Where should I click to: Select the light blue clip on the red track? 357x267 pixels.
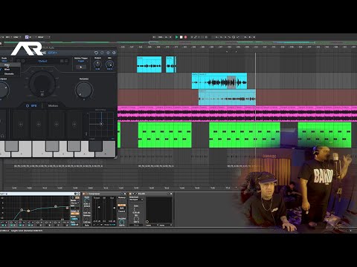pyautogui.click(x=227, y=97)
